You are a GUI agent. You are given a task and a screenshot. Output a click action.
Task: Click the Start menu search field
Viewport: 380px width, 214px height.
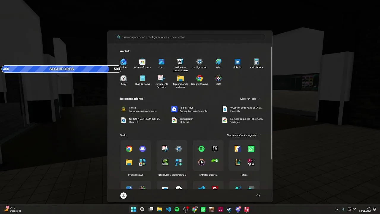coord(190,37)
